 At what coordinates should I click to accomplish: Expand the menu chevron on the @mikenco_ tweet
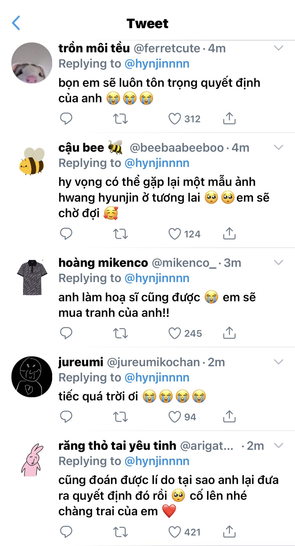tap(279, 262)
